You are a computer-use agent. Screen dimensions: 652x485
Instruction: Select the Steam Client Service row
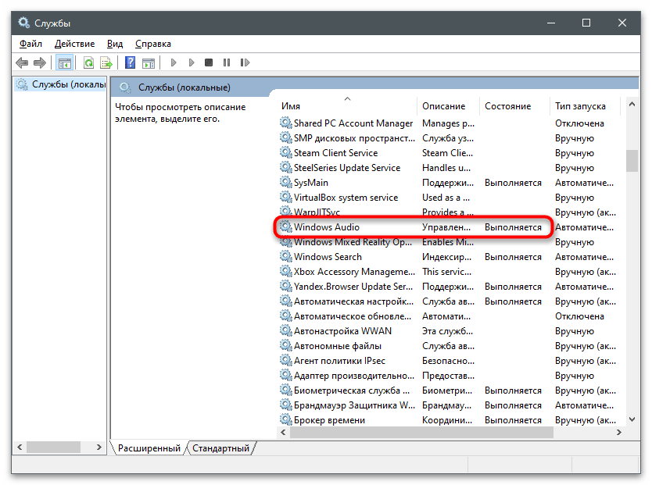pyautogui.click(x=449, y=153)
